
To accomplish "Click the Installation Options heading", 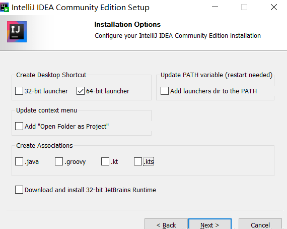I will pos(127,24).
